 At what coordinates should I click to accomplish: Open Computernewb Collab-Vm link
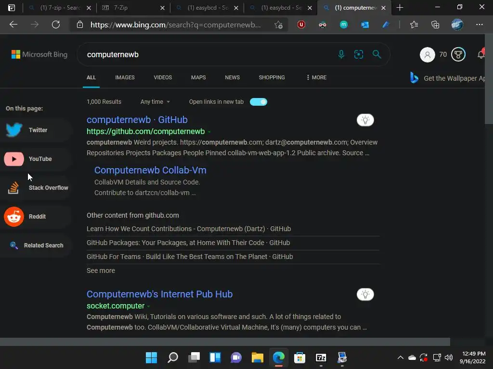point(150,170)
